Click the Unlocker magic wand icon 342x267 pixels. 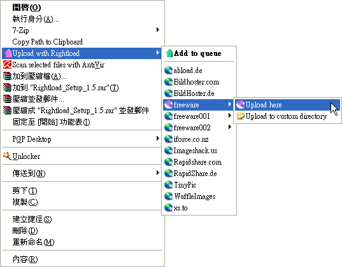[7, 156]
